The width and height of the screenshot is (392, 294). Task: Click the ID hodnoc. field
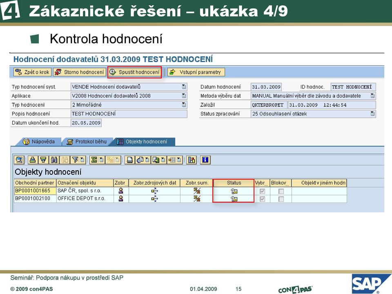coord(353,87)
